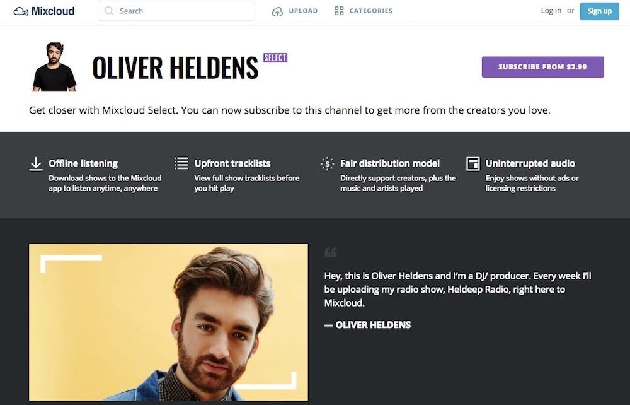Click Oliver Heldens small profile avatar
The height and width of the screenshot is (405, 630).
(54, 67)
